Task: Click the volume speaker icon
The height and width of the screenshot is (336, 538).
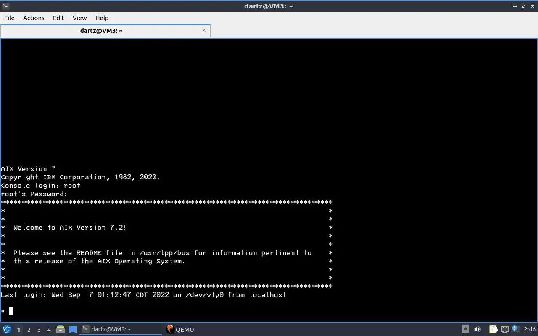Action: [x=477, y=329]
